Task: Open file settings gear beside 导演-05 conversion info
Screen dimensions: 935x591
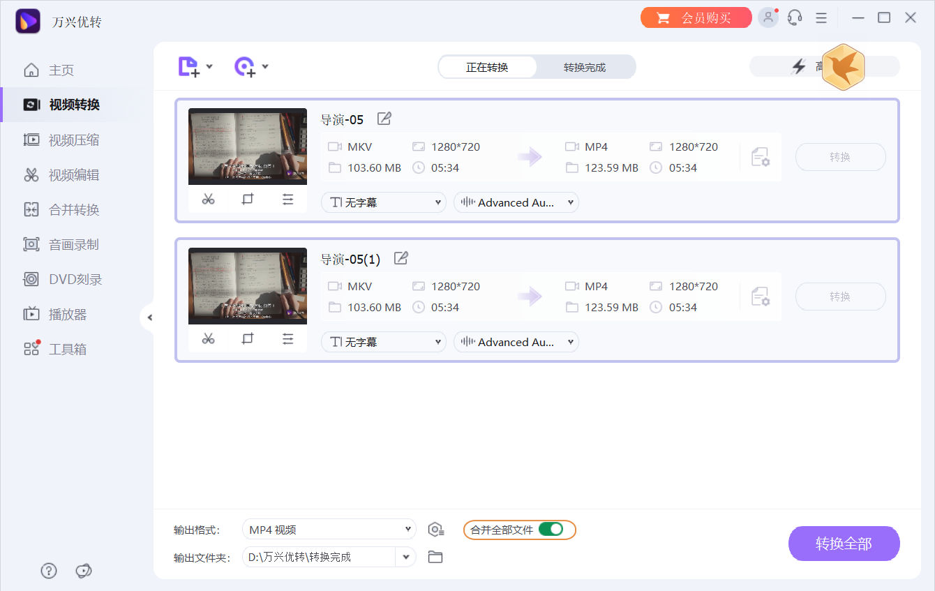Action: pos(762,157)
